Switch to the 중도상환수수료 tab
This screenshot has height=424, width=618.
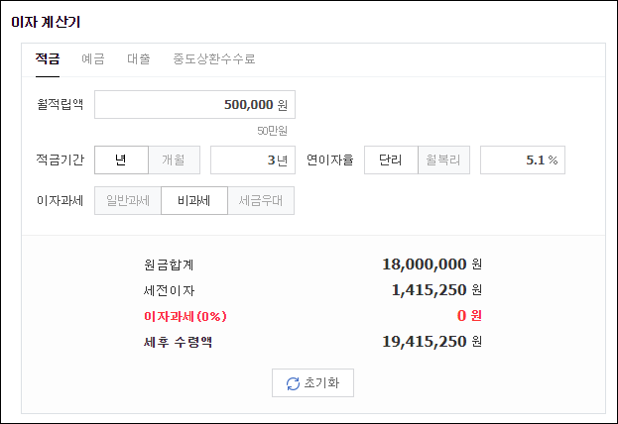point(214,59)
